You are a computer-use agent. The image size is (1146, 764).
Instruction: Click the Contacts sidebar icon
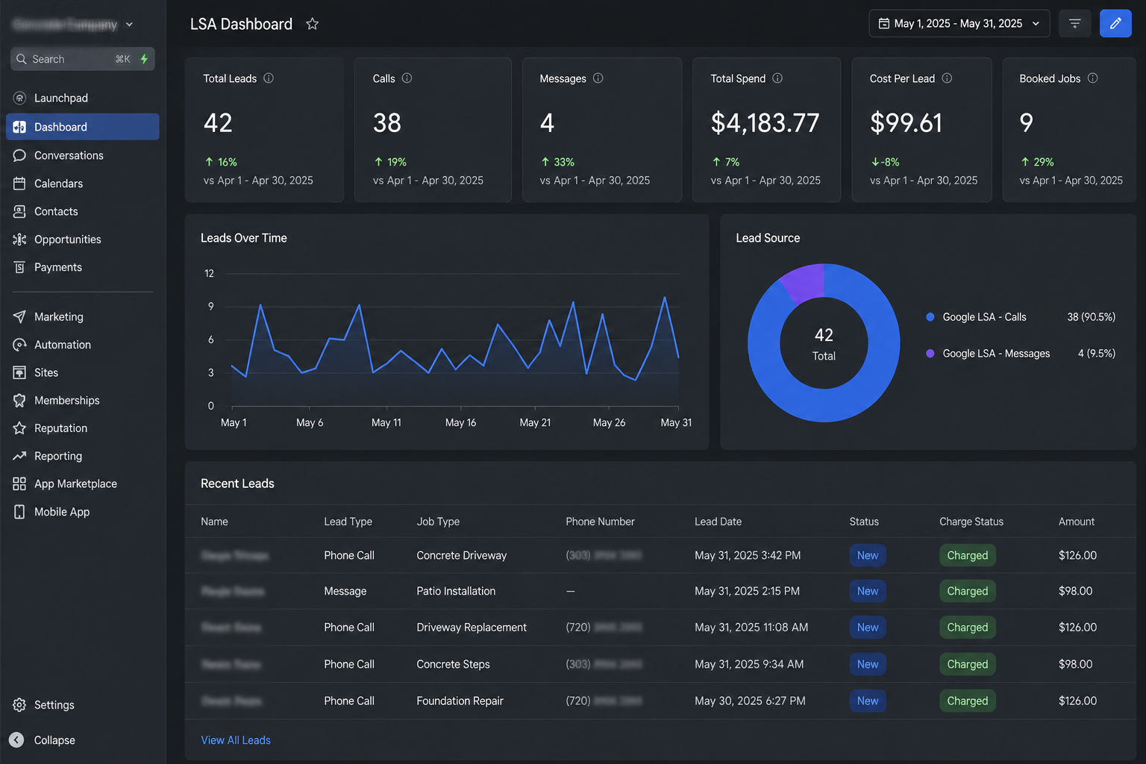tap(19, 211)
